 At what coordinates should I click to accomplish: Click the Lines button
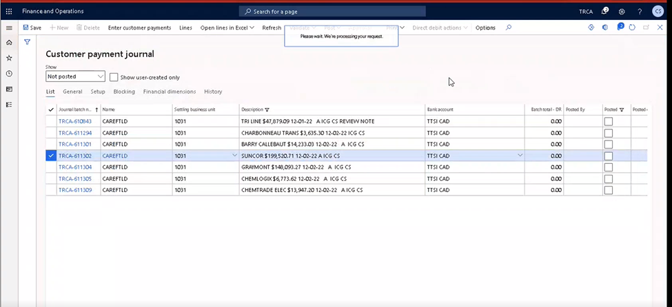[x=185, y=28]
